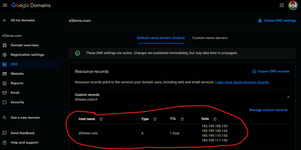This screenshot has height=150, width=301.
Task: Select Get a new domain
Action: point(25,117)
